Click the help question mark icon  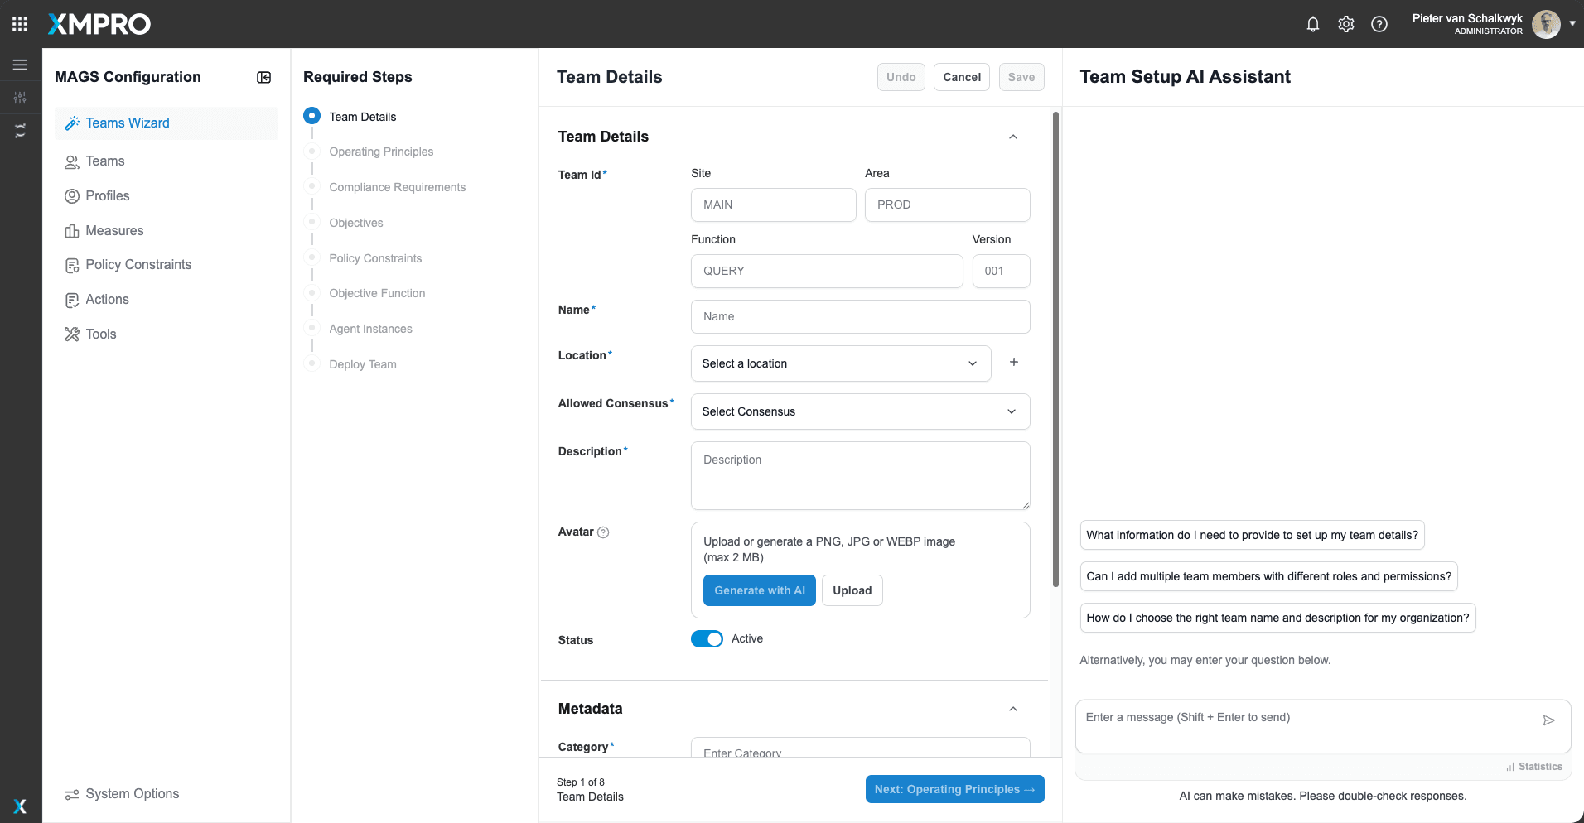[1379, 24]
